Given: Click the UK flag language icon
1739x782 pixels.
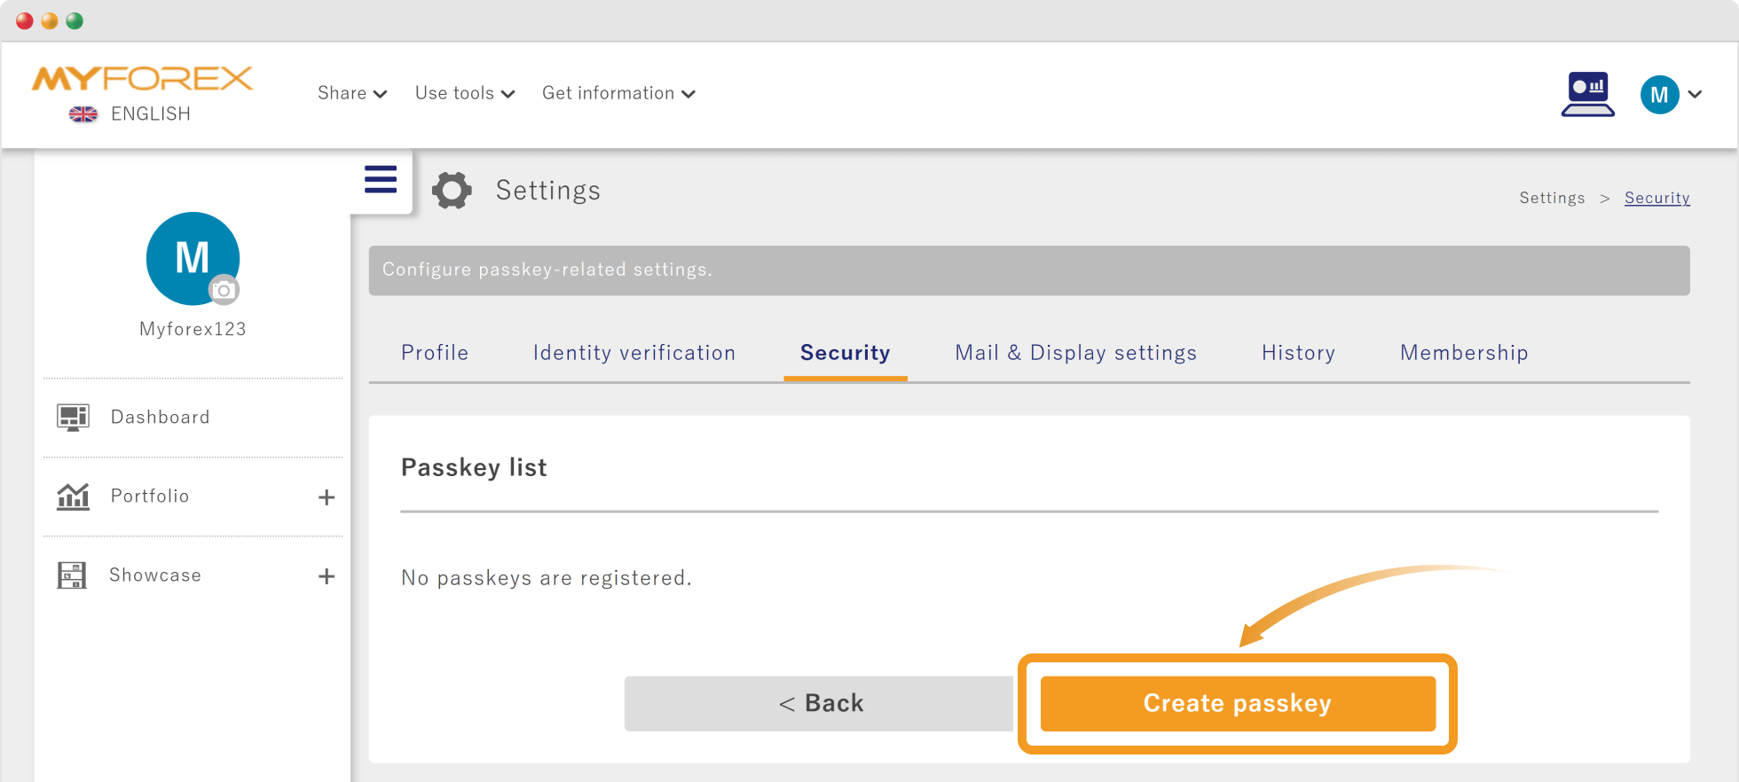Looking at the screenshot, I should (x=83, y=114).
